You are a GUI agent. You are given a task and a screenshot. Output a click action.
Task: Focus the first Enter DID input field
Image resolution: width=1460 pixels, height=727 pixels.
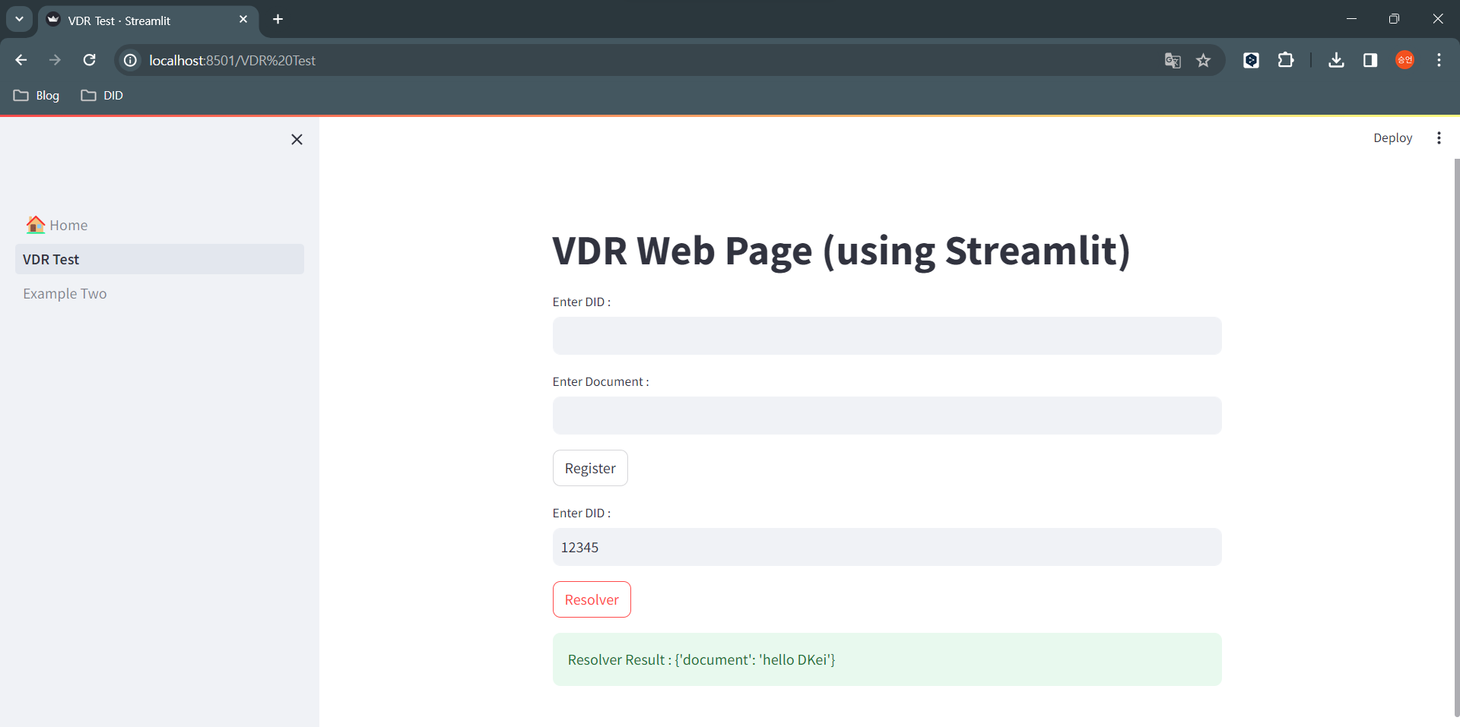[887, 336]
